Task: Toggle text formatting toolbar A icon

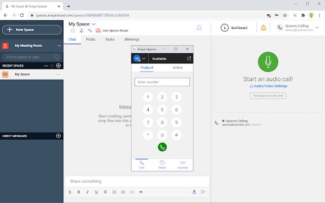Action: pos(194,192)
